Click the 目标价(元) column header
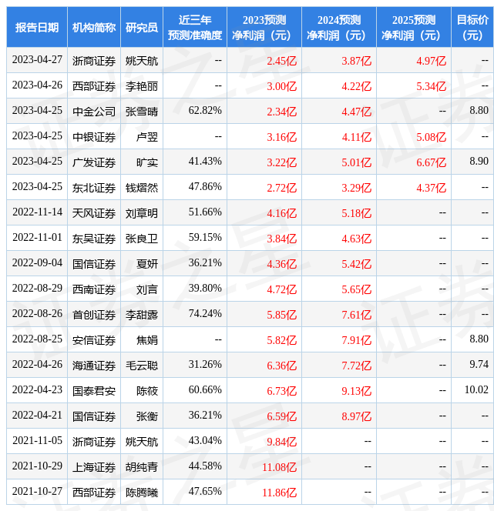The height and width of the screenshot is (511, 494). click(472, 28)
